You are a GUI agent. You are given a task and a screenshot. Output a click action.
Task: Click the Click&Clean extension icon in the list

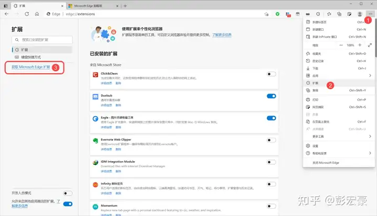tap(95, 75)
